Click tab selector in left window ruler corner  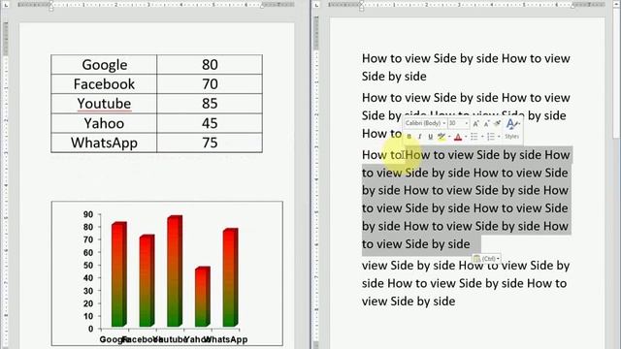(6, 5)
